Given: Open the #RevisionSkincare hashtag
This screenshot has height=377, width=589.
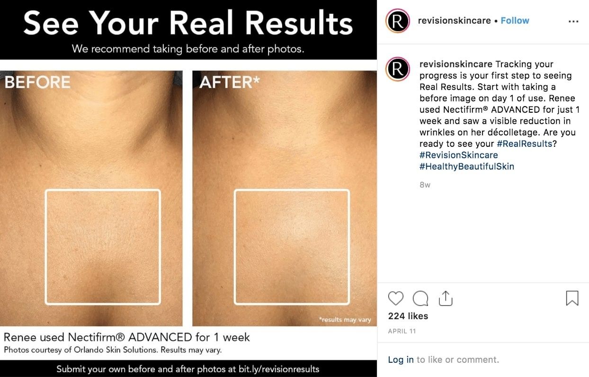Looking at the screenshot, I should 459,155.
